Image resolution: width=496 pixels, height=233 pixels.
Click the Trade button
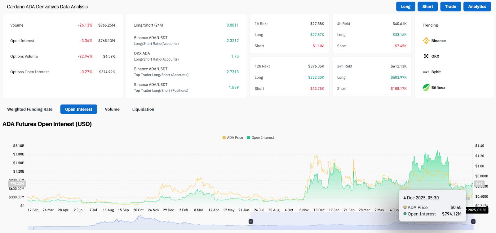pyautogui.click(x=450, y=6)
